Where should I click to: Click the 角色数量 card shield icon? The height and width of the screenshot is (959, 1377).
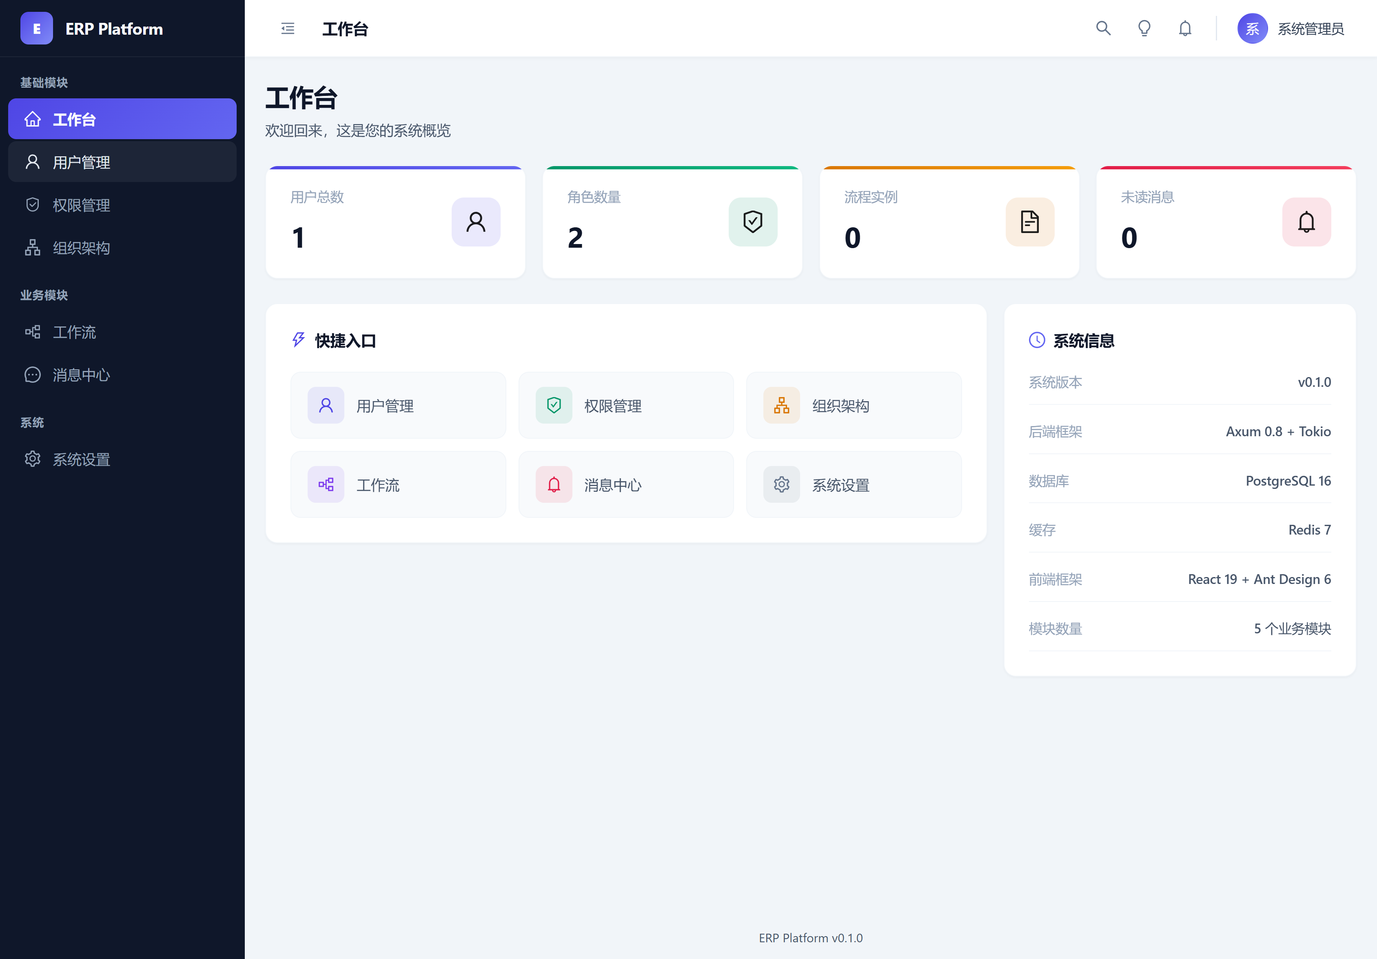point(753,222)
